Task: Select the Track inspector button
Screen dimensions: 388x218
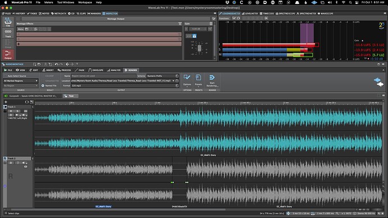Action: point(8,33)
